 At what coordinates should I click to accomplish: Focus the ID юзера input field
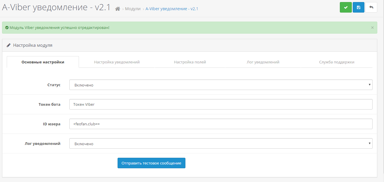click(x=221, y=124)
